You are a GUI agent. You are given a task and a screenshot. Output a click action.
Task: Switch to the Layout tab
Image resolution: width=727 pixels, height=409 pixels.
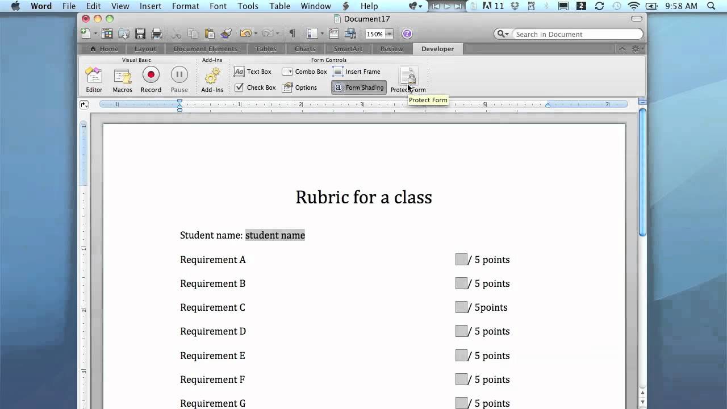tap(145, 49)
